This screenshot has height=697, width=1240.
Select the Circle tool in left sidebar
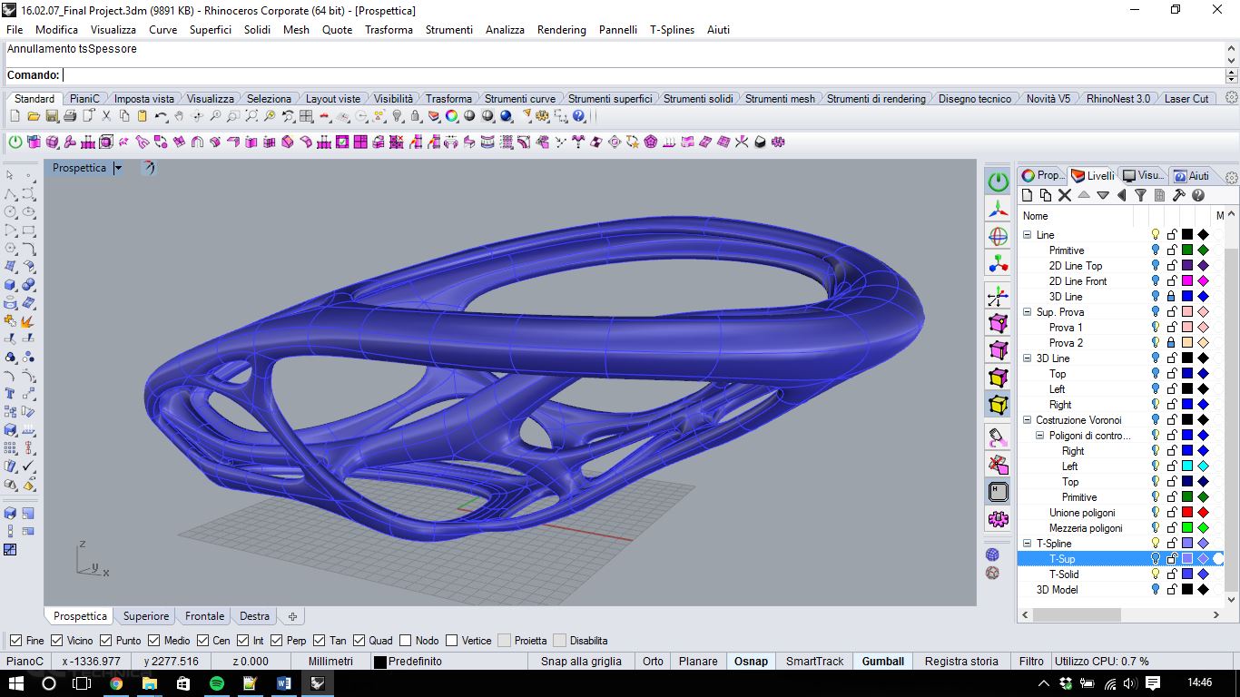pos(10,211)
